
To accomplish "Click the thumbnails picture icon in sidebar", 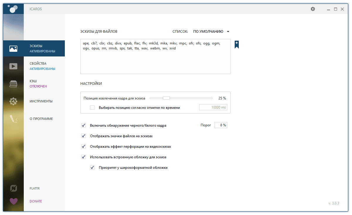I will [x=13, y=49].
